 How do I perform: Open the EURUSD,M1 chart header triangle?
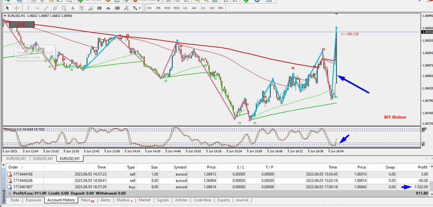tap(5, 16)
